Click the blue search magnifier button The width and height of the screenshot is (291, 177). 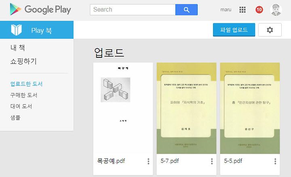coord(186,10)
